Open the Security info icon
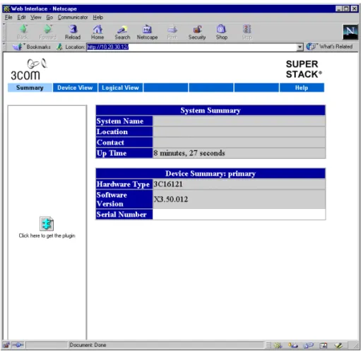The width and height of the screenshot is (363, 351). pyautogui.click(x=197, y=32)
